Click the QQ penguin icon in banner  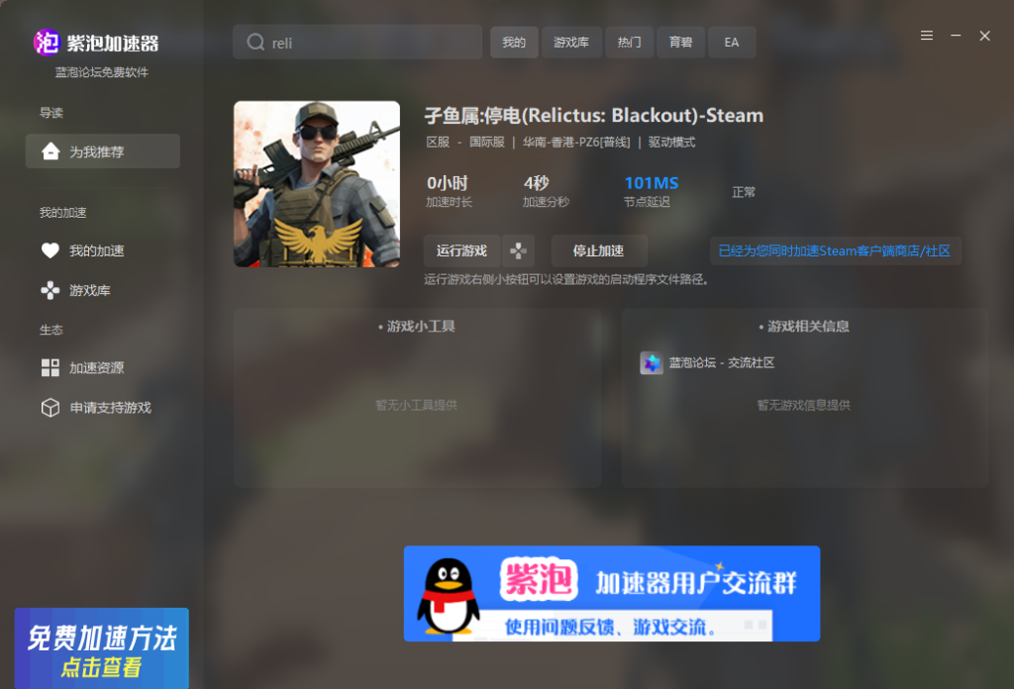pyautogui.click(x=449, y=595)
